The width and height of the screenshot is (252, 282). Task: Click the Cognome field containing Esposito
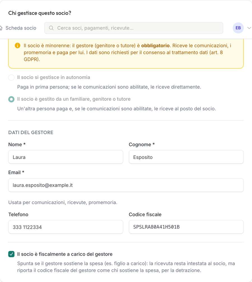click(186, 157)
